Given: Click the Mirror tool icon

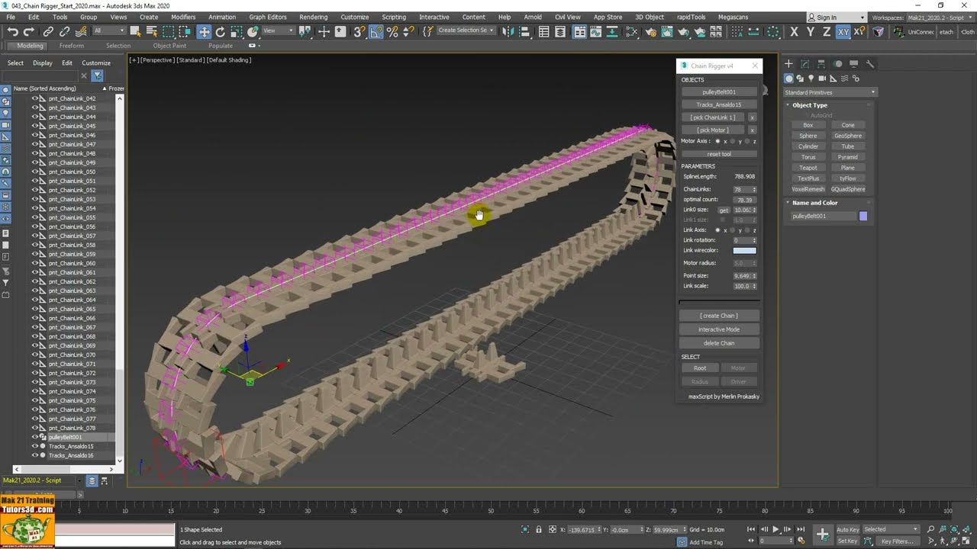Looking at the screenshot, I should pos(508,31).
